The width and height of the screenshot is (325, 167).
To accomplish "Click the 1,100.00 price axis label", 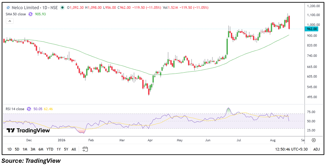I will (x=313, y=15).
